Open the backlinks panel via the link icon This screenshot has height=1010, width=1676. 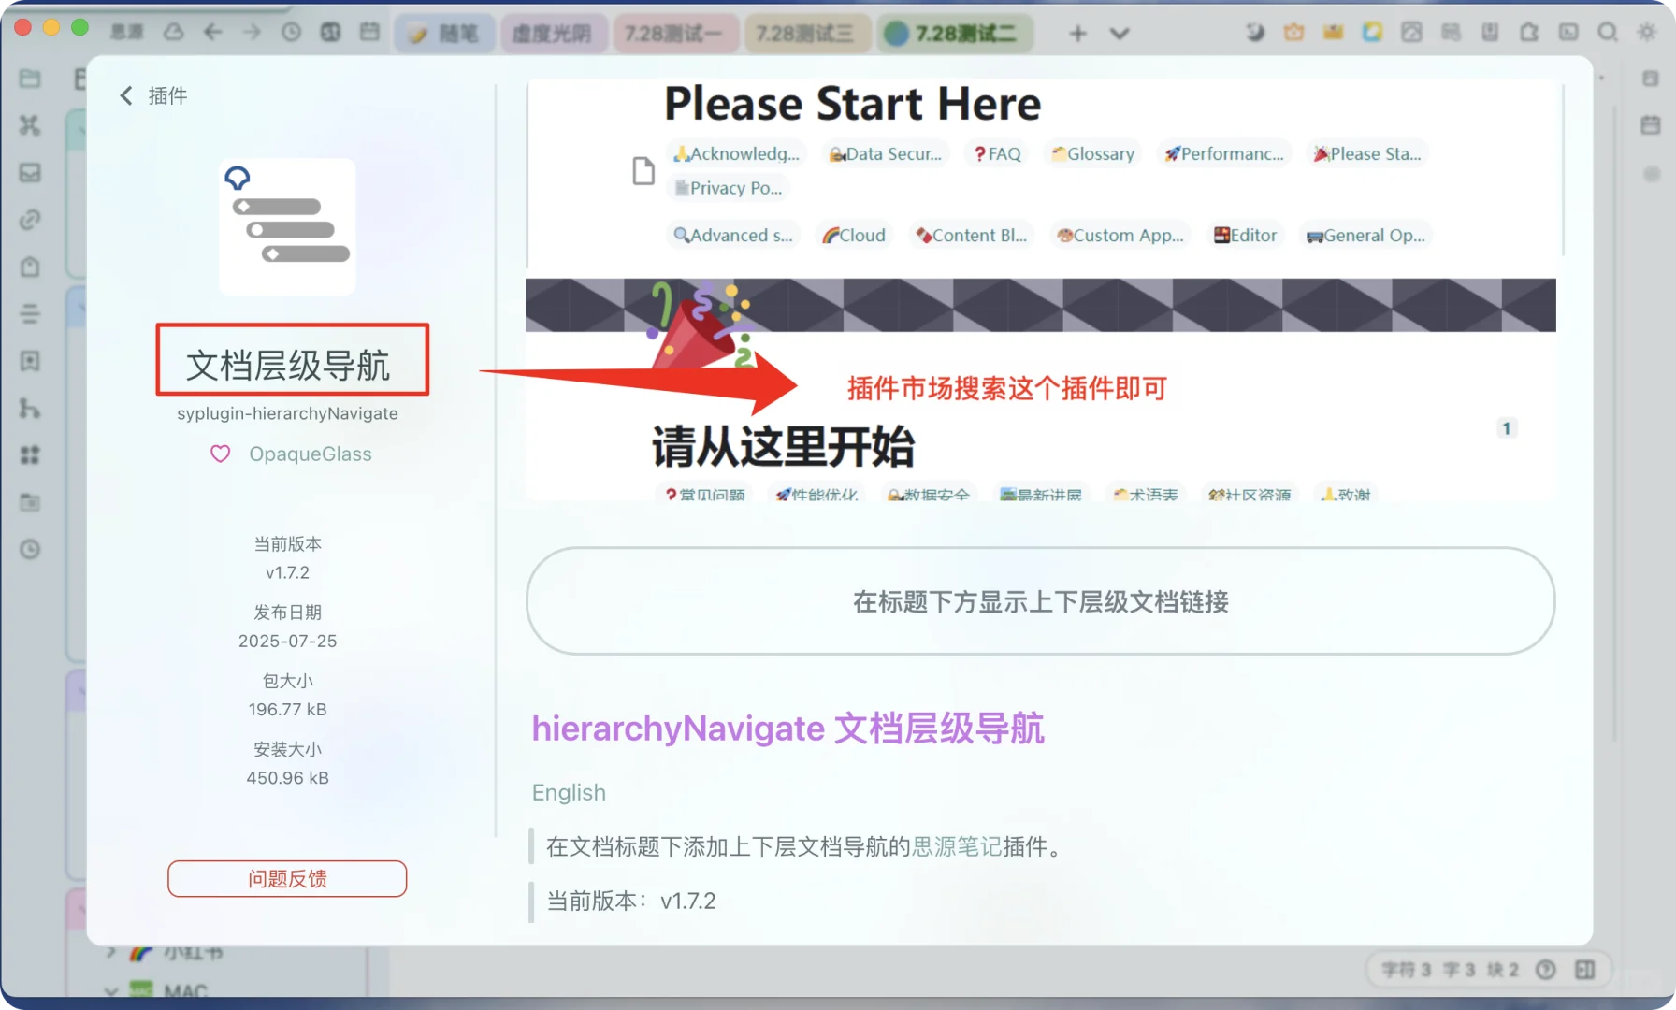(x=29, y=221)
